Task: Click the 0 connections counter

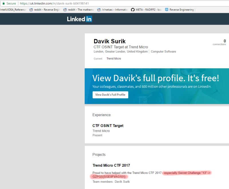Action: (x=219, y=42)
